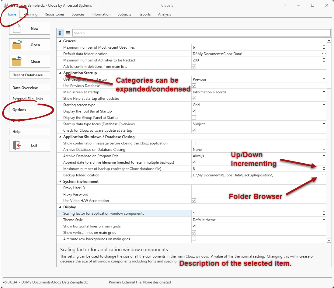
Task: Open the Main screen at startup dropdown
Action: 324,92
